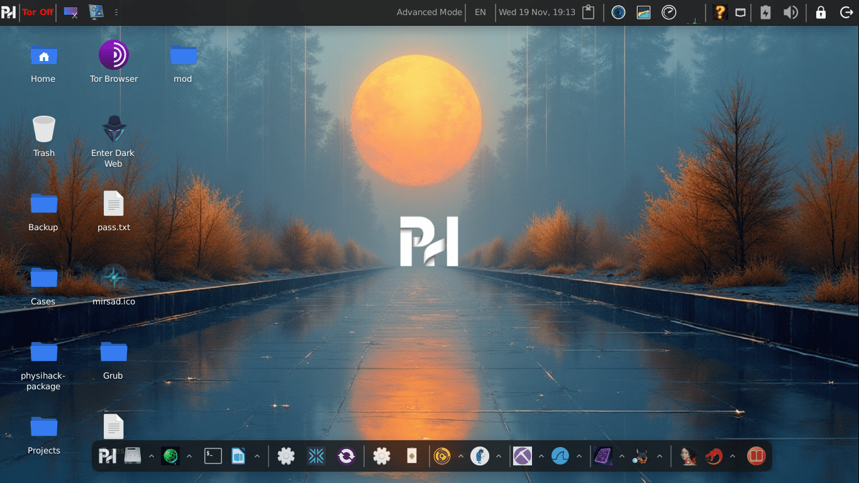Mute audio via the speaker icon
Screen dimensions: 859x483
pyautogui.click(x=791, y=12)
